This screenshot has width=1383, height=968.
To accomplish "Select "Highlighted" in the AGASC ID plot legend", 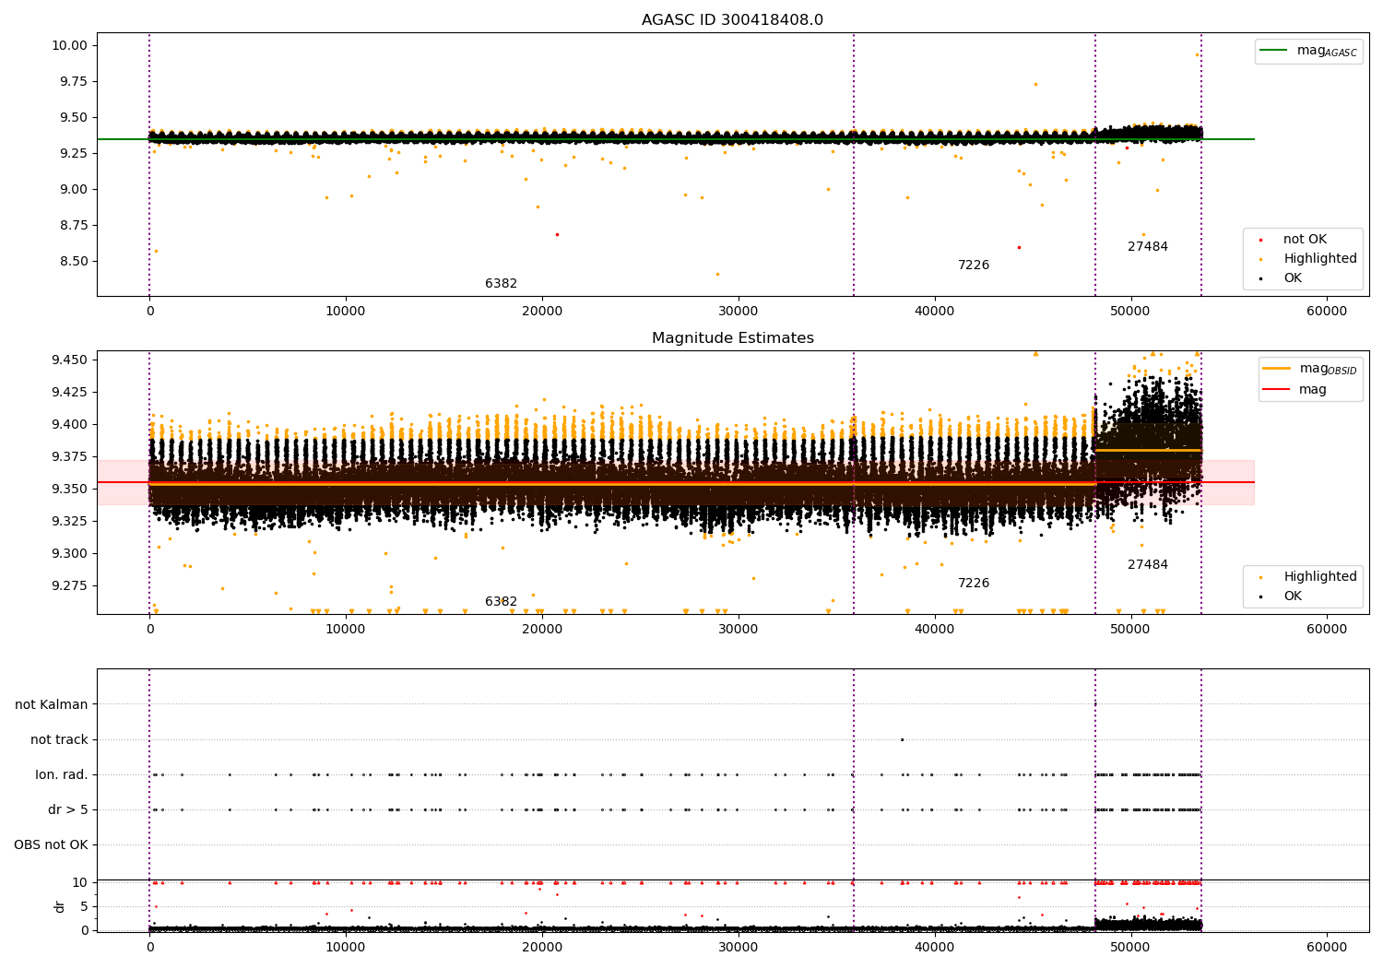I will (1319, 259).
